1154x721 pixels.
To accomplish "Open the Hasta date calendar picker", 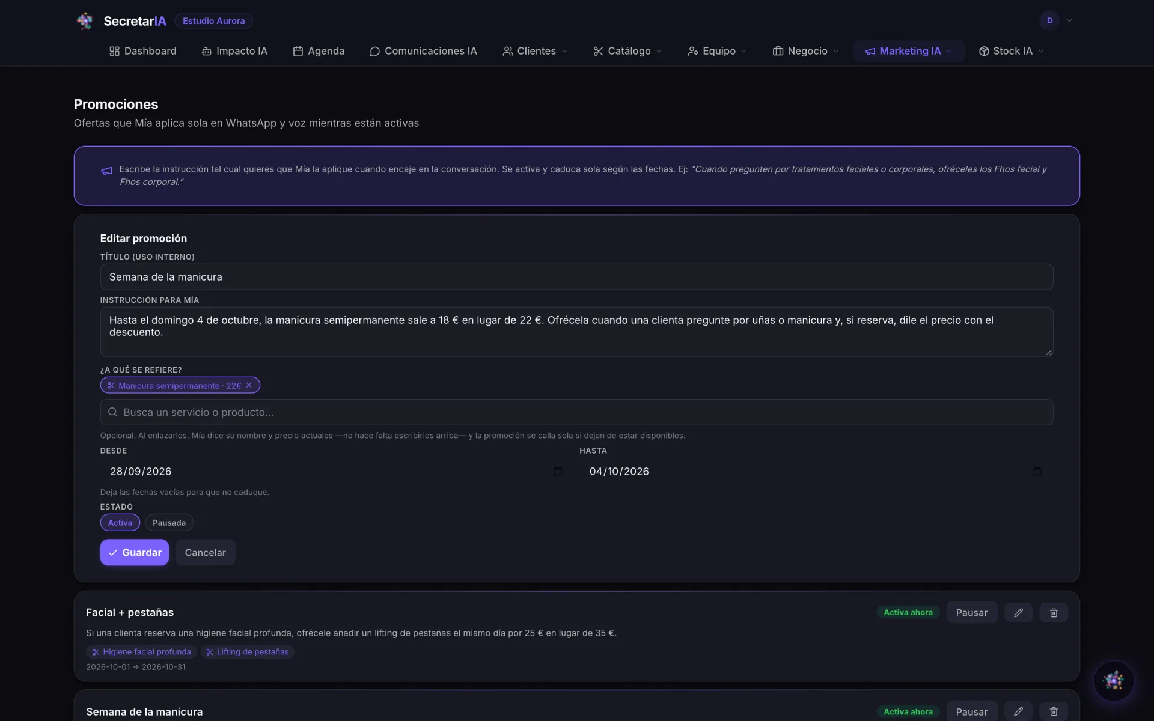I will pyautogui.click(x=1037, y=472).
